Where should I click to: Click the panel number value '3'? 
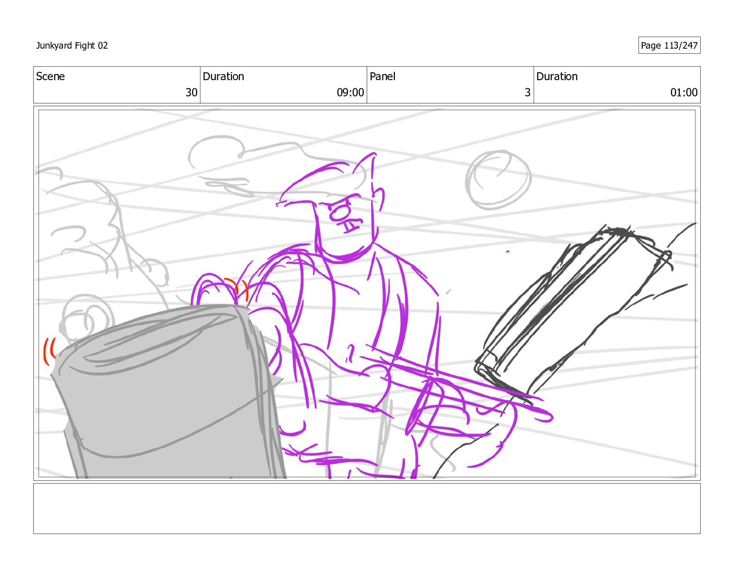pyautogui.click(x=528, y=93)
